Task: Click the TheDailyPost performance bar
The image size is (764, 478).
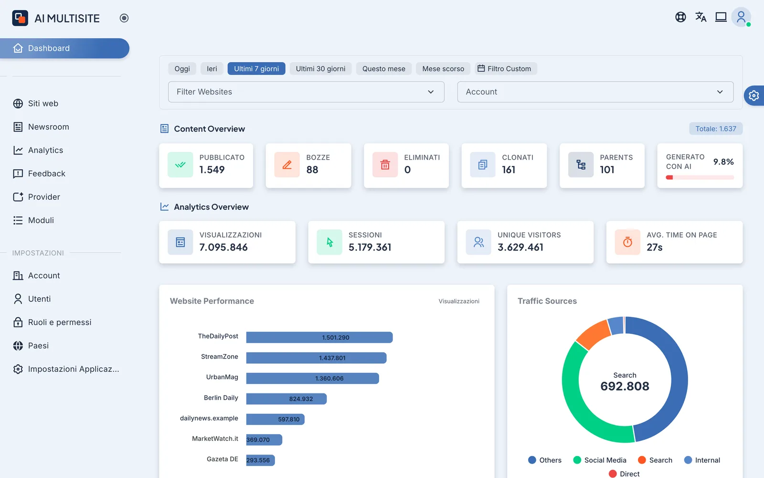Action: point(319,337)
